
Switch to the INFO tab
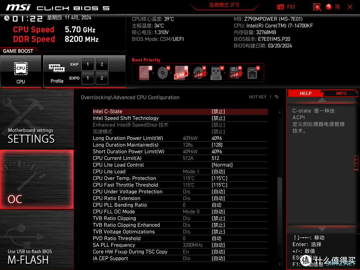pos(341,94)
